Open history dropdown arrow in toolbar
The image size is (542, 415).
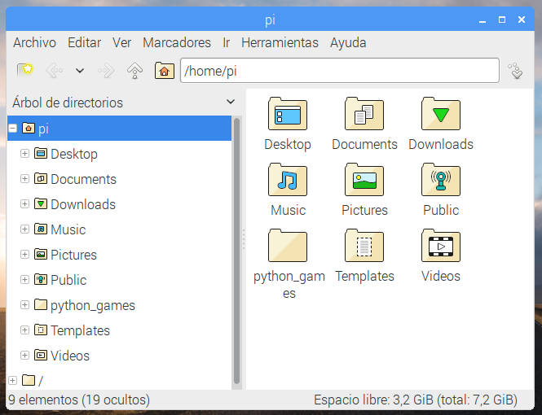pos(80,71)
